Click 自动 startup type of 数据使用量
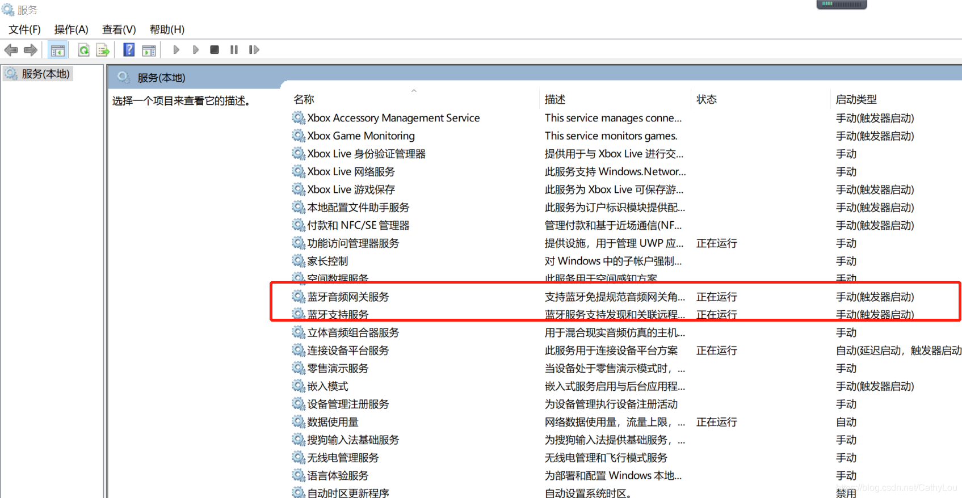 click(x=846, y=422)
